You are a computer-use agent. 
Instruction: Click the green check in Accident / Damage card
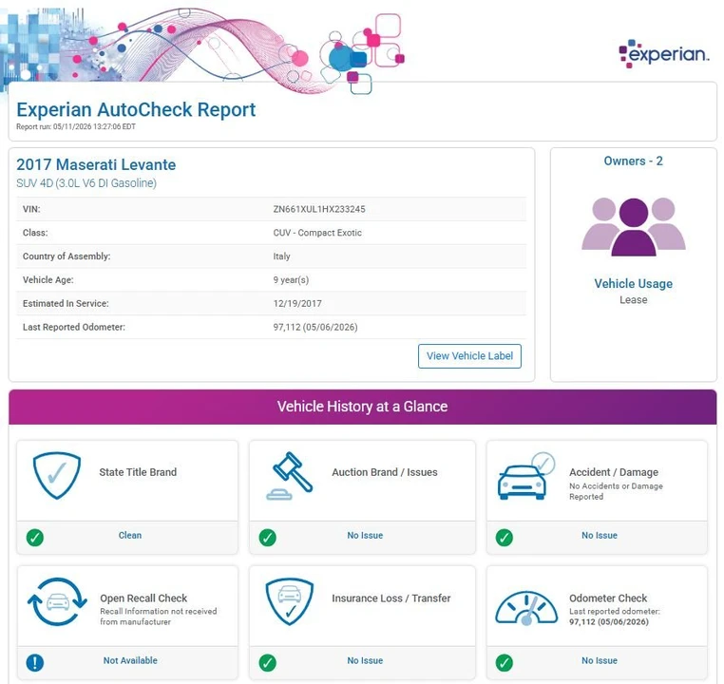pyautogui.click(x=505, y=538)
